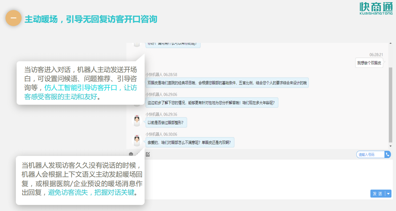Image resolution: width=396 pixels, height=211 pixels.
Task: Click the print icon below the chat
Action: [131, 154]
